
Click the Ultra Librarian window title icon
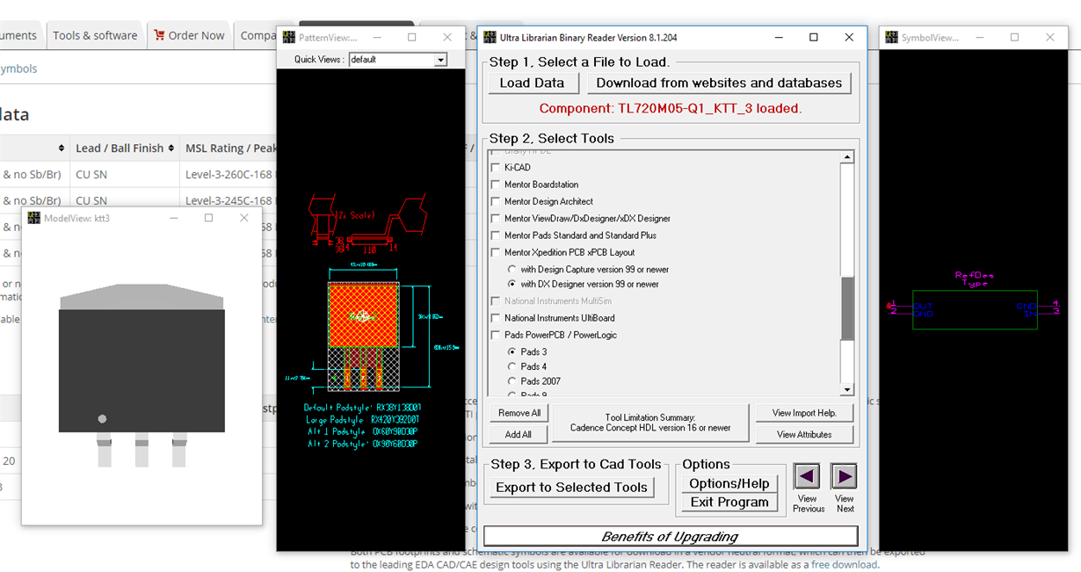coord(490,38)
